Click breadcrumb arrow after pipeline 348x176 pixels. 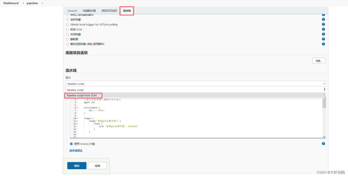pos(42,3)
